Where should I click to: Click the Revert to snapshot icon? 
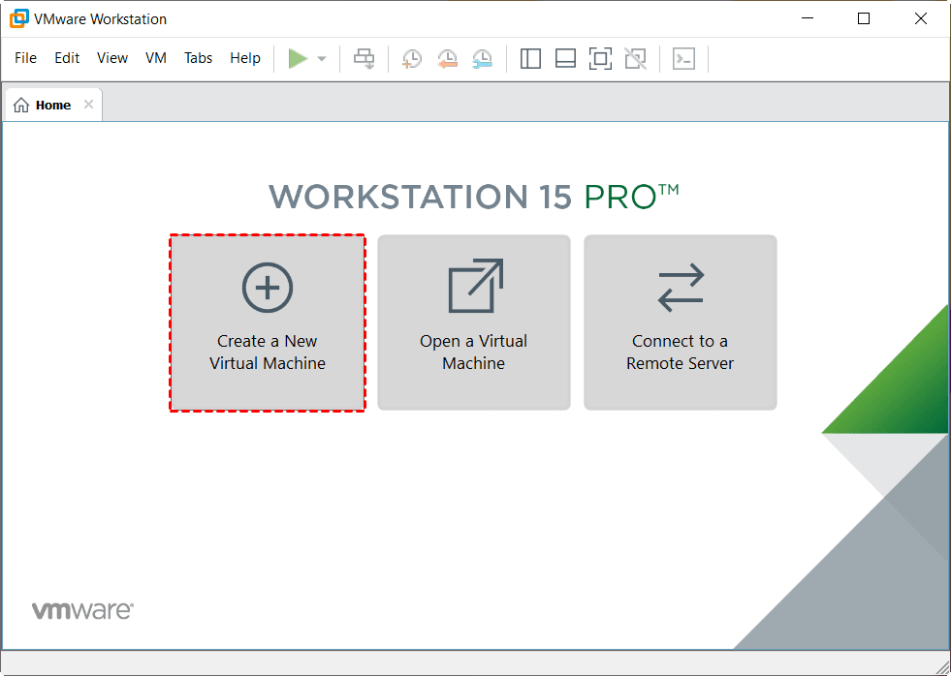click(447, 59)
